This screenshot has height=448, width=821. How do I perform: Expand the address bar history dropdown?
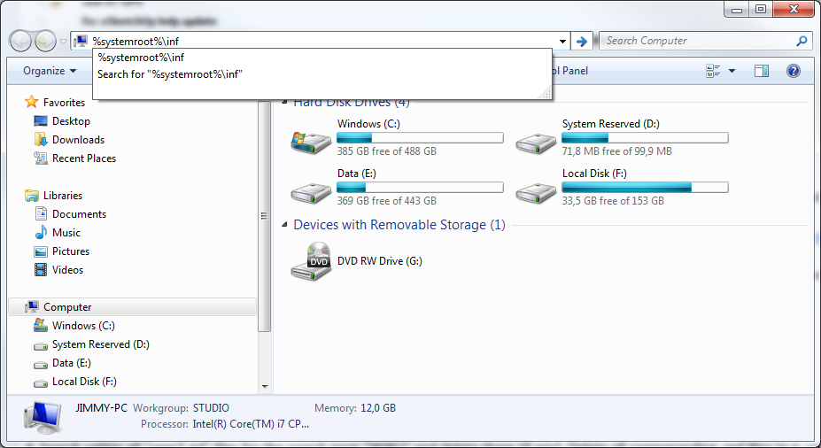coord(563,41)
